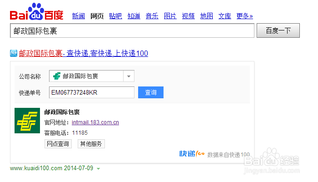Open the 图片 tab
Screen dimensions: 318x182
point(170,16)
